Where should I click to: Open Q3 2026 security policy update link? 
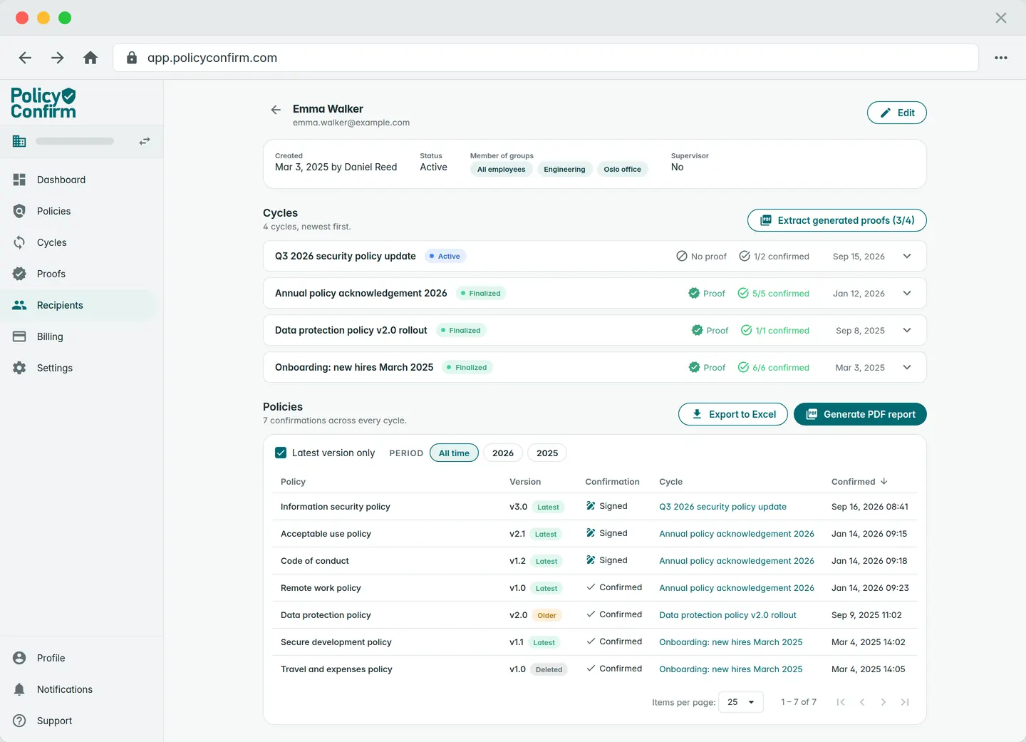click(722, 507)
